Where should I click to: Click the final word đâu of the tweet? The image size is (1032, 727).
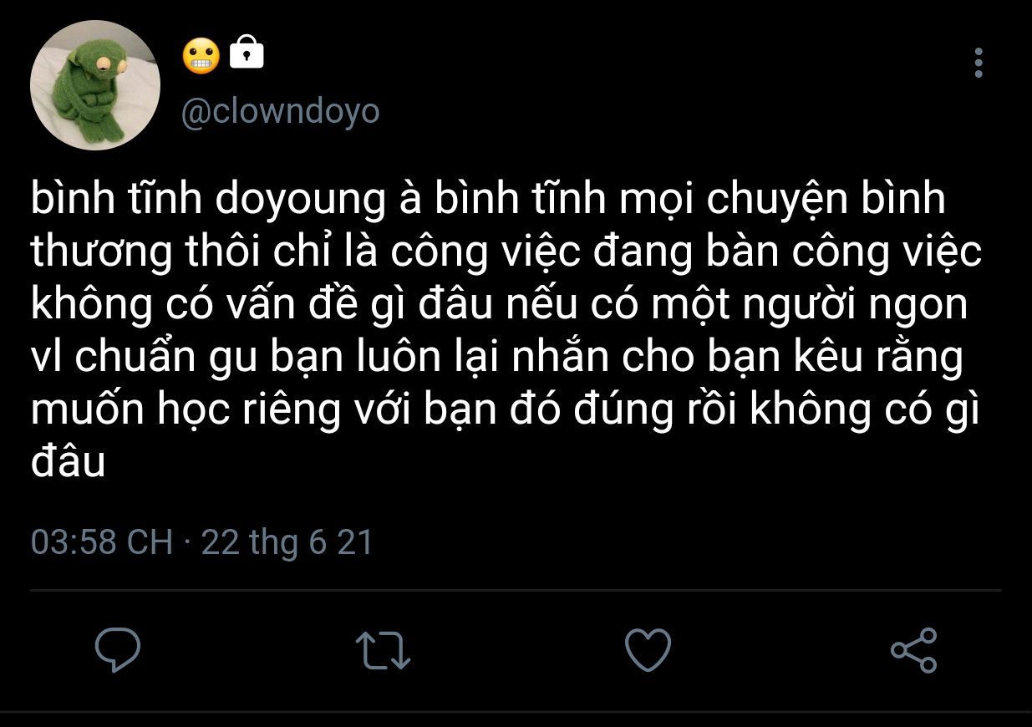pyautogui.click(x=69, y=462)
